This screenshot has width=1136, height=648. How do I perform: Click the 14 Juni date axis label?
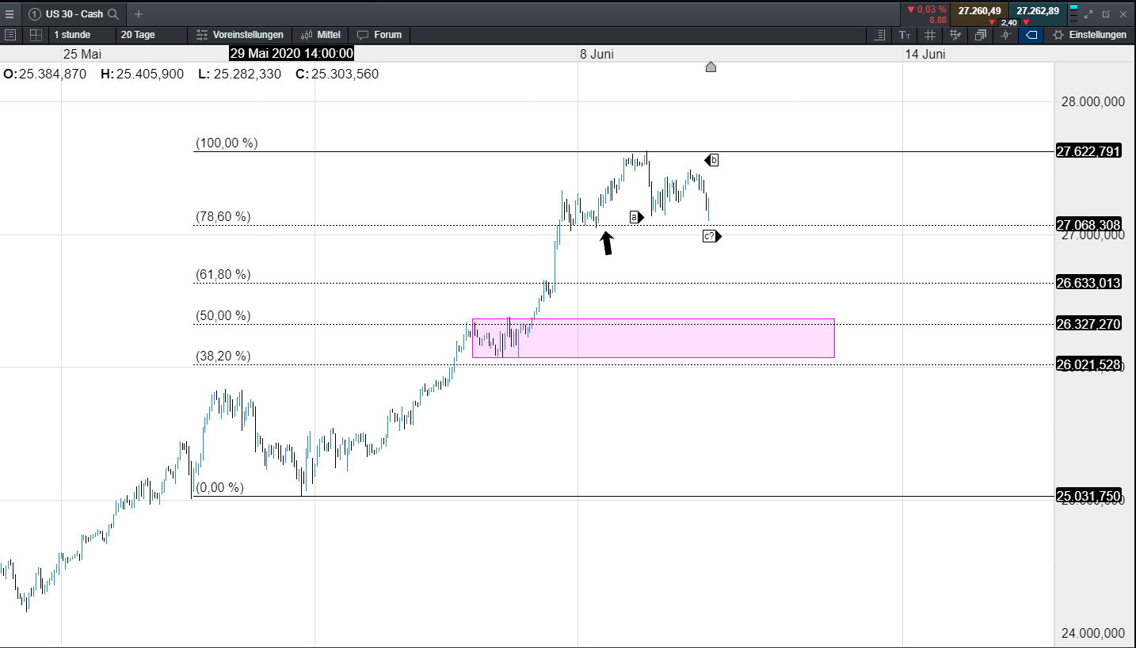pos(925,54)
